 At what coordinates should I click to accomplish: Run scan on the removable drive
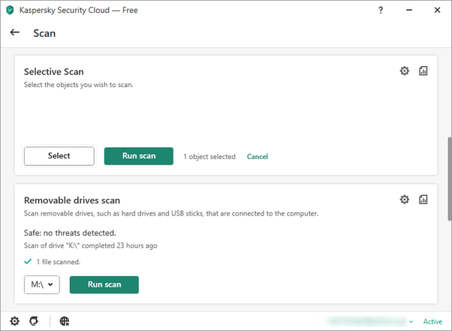pos(104,284)
